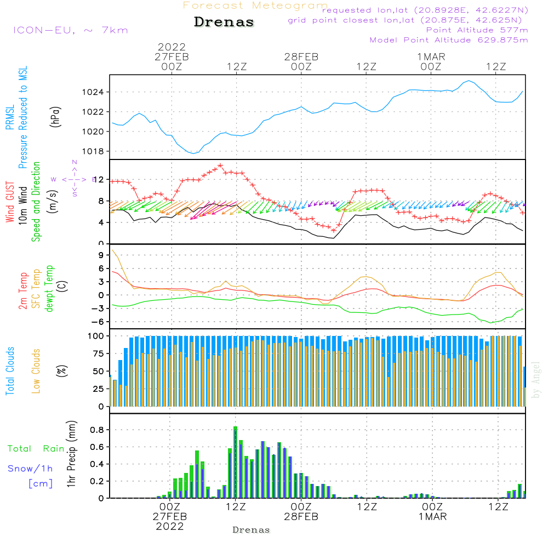
Task: Click the 'Point Altitude 577m' line
Action: [x=477, y=30]
